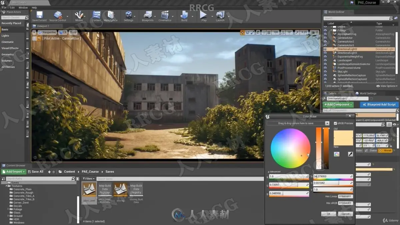The height and width of the screenshot is (225, 400).
Task: Click the OK button in Color Picker
Action: [328, 214]
